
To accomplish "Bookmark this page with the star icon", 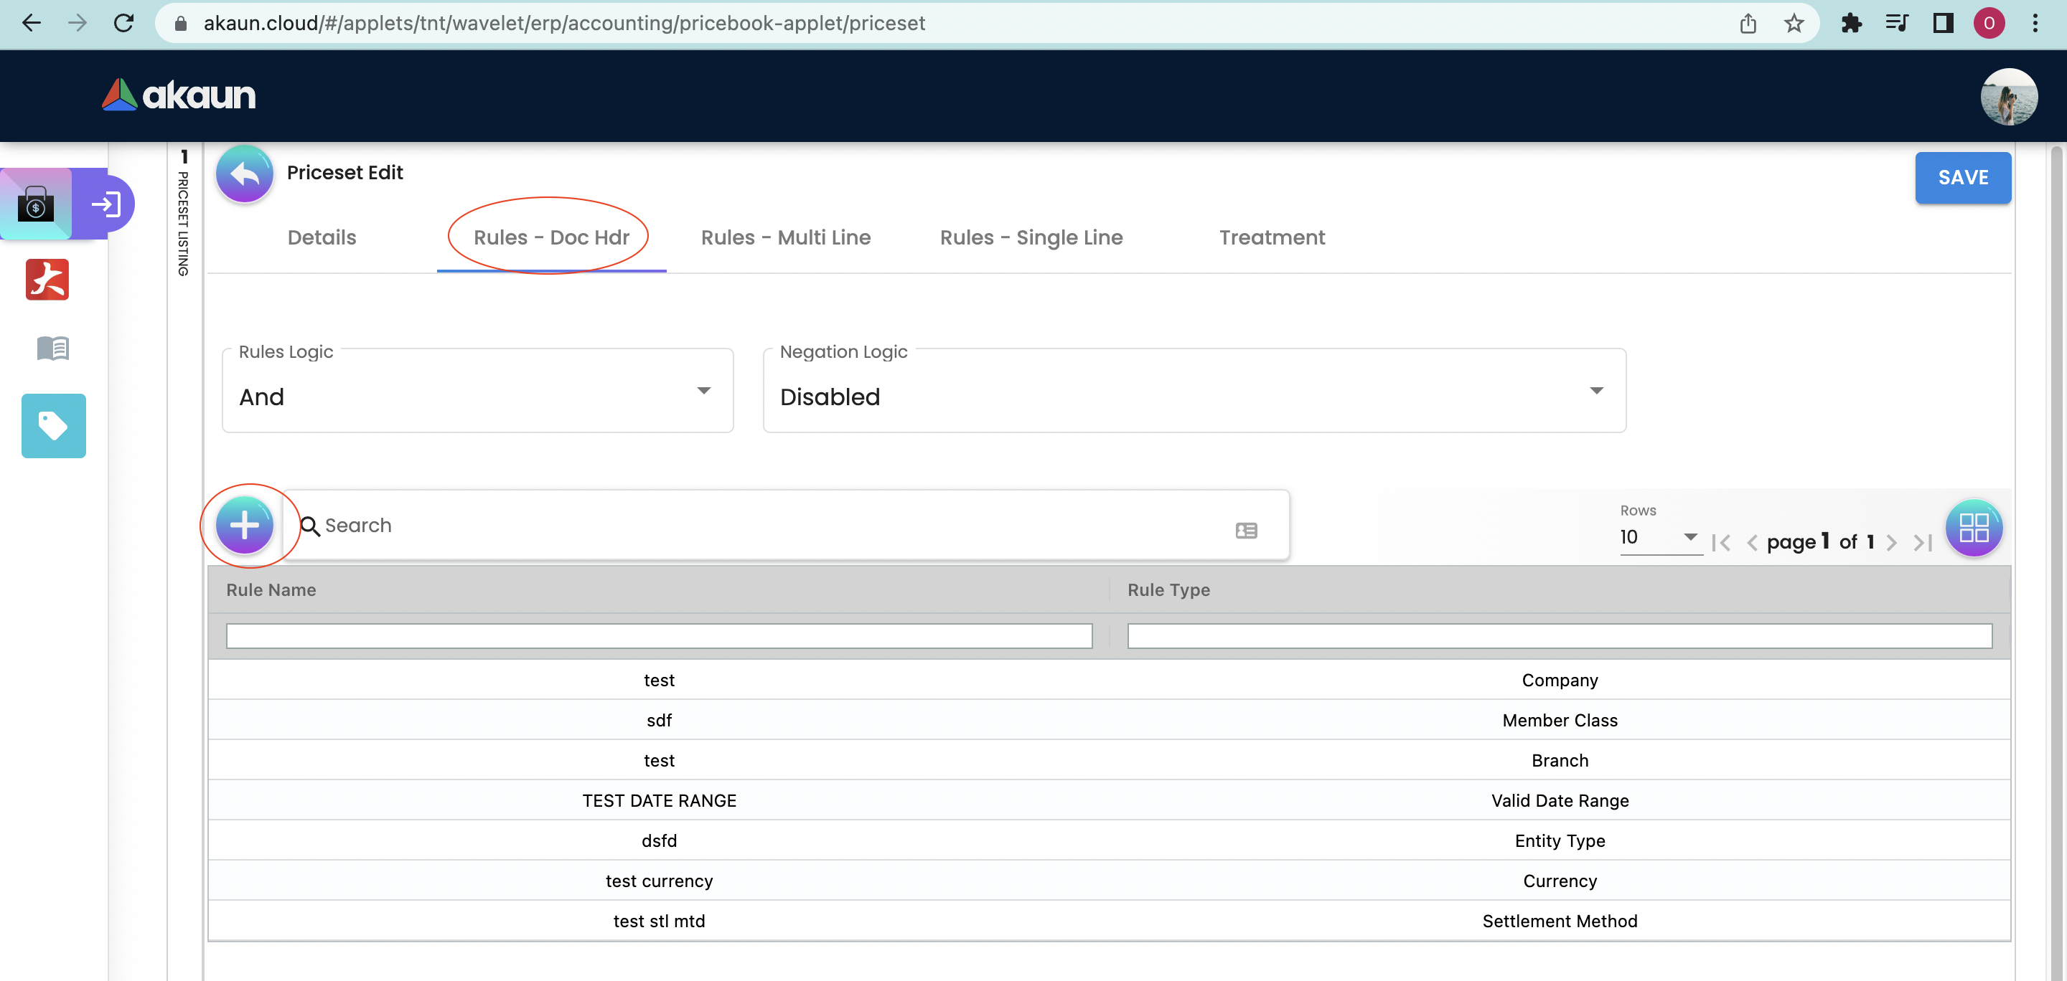I will pos(1794,23).
